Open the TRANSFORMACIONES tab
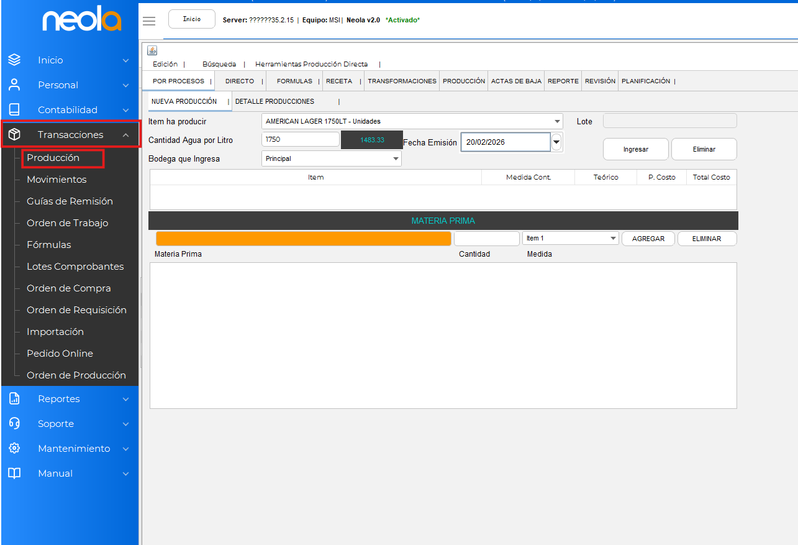The height and width of the screenshot is (545, 798). click(402, 81)
